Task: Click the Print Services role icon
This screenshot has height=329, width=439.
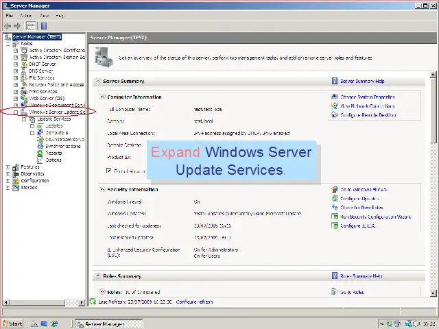Action: (24, 91)
